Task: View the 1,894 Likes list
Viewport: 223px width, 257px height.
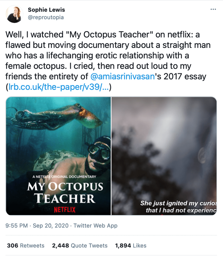Action: pyautogui.click(x=131, y=245)
